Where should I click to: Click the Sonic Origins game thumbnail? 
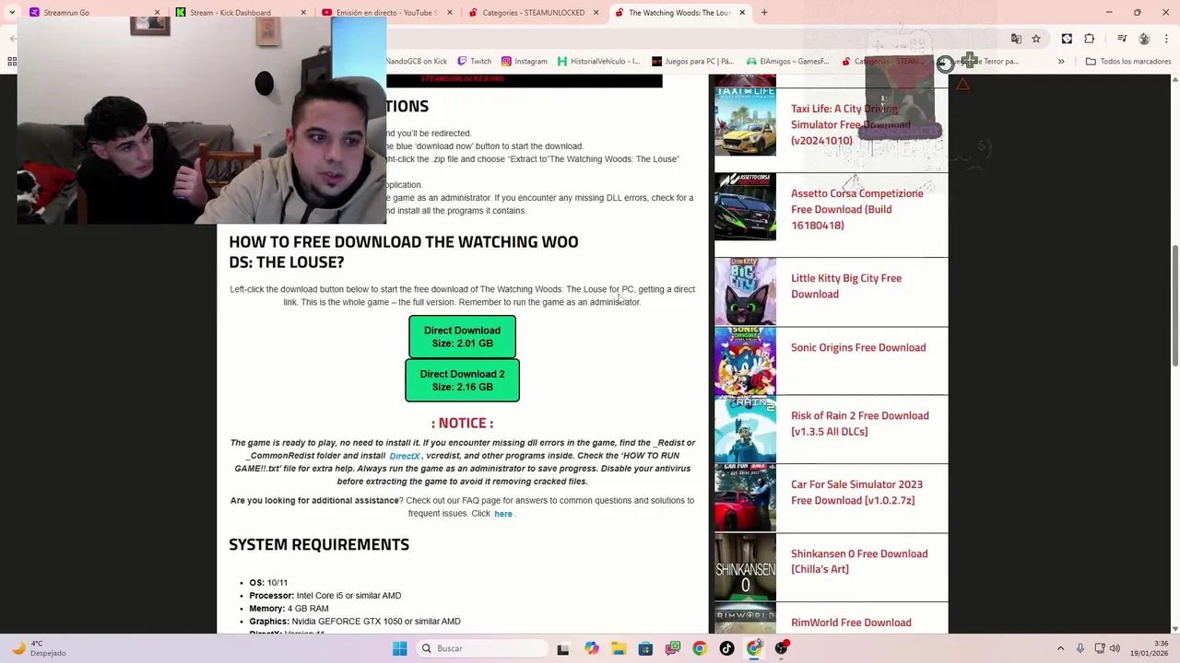[745, 361]
